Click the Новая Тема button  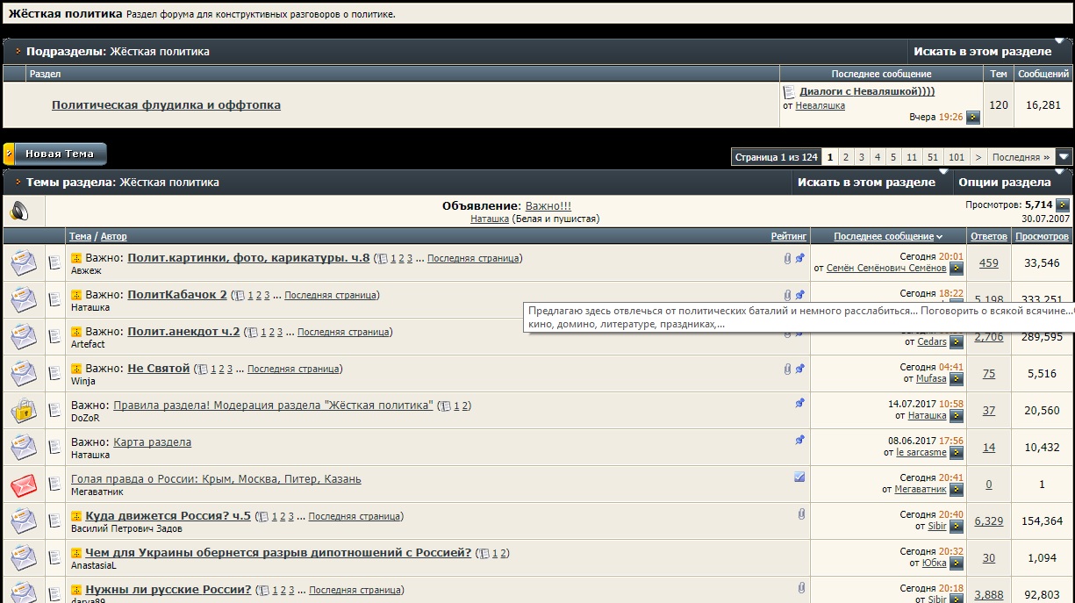pos(55,154)
